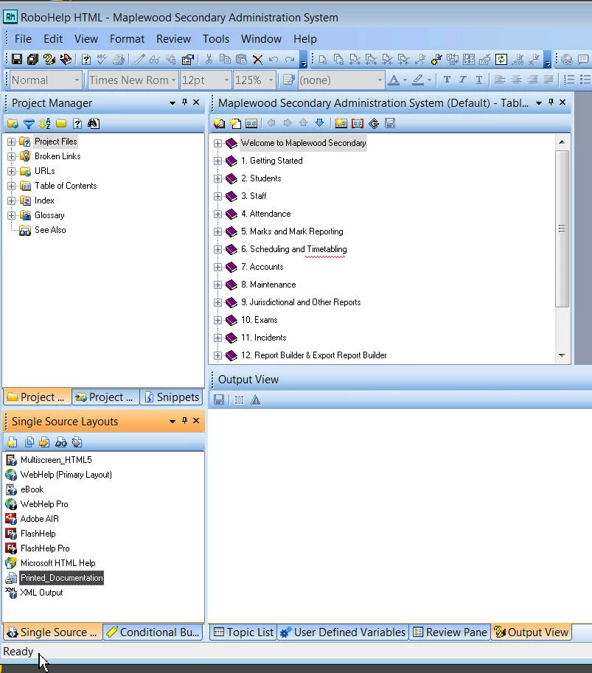This screenshot has width=592, height=673.
Task: Open the (none) dropdown in formatting bar
Action: 380,80
